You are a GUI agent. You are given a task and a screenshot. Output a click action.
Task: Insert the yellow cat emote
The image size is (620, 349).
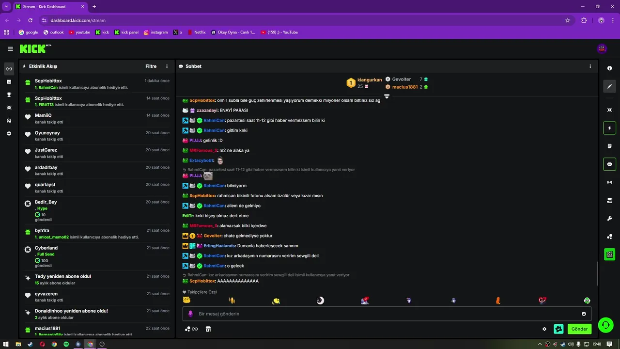pyautogui.click(x=186, y=300)
